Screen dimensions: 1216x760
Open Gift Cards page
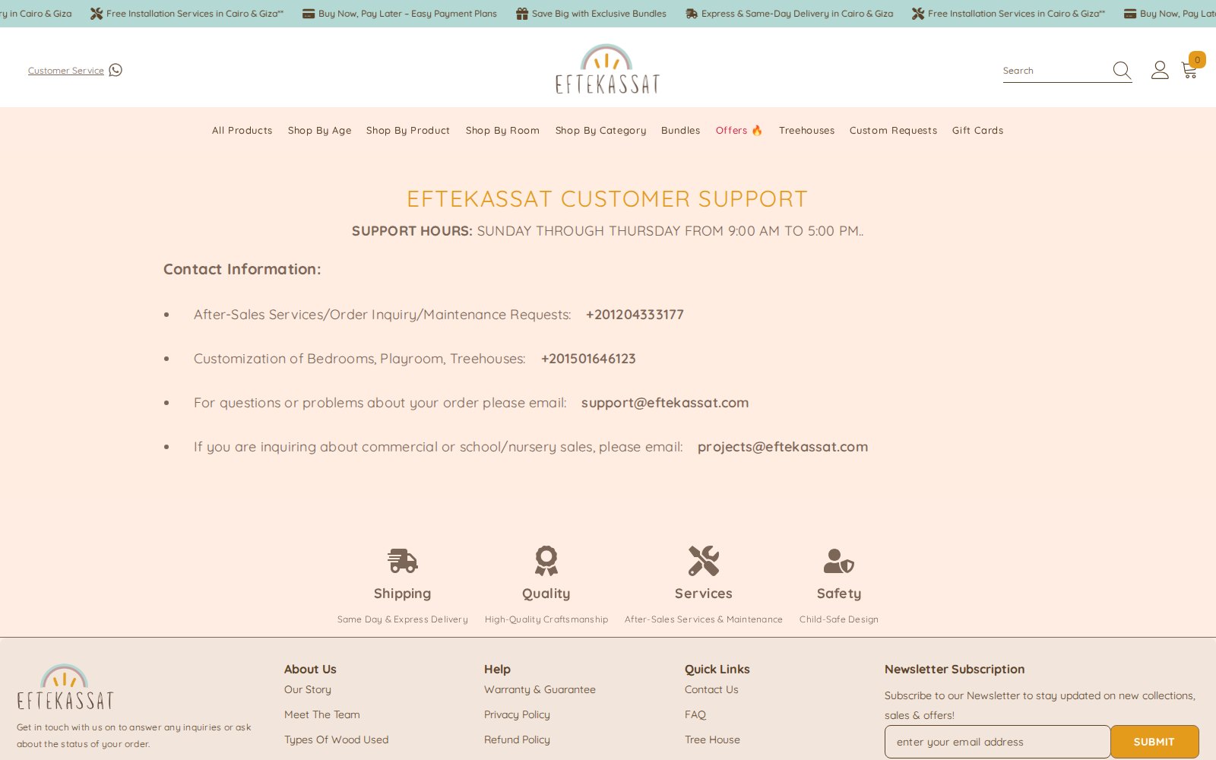[x=977, y=131]
